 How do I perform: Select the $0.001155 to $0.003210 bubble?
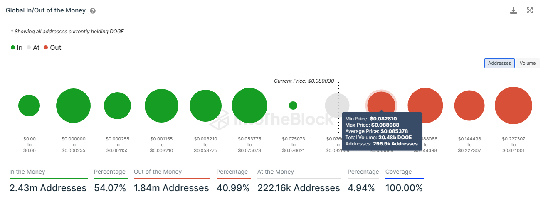pyautogui.click(x=162, y=106)
